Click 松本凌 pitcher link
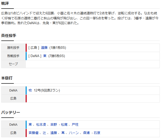This screenshot has width=161, height=139. pyautogui.click(x=41, y=124)
